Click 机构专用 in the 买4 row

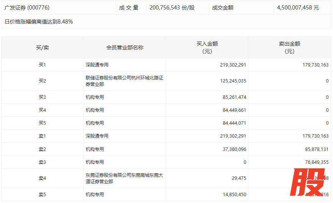click(95, 110)
